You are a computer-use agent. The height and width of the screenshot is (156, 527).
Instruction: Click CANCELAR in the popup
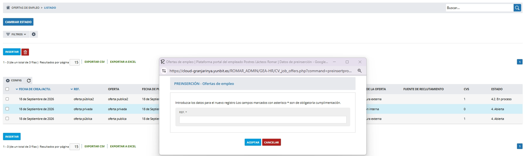(x=272, y=142)
